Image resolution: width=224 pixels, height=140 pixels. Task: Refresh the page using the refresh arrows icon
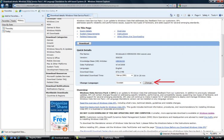tap(171, 6)
